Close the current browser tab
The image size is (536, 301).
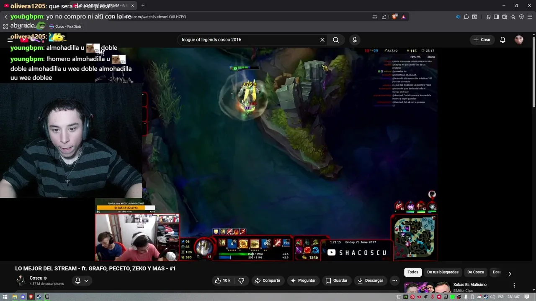pyautogui.click(x=133, y=5)
